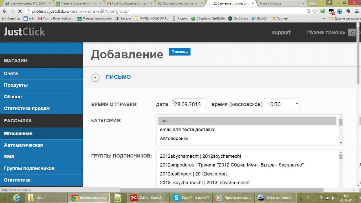Select the 2012testimport subscriber group
The height and width of the screenshot is (203, 361).
[x=247, y=174]
